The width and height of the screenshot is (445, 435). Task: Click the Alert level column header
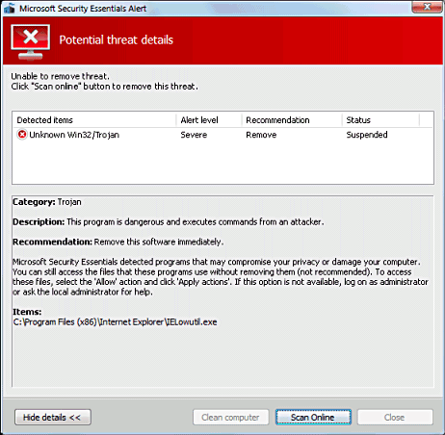pos(209,120)
